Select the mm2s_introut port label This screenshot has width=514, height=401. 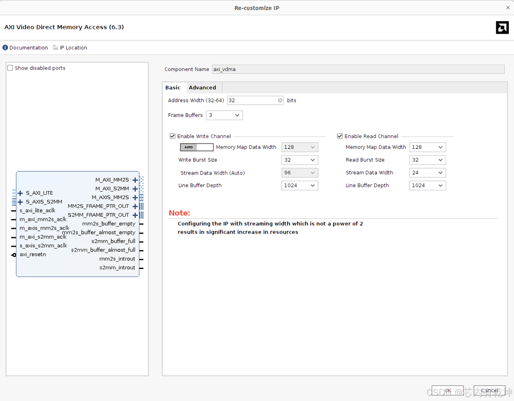point(117,259)
